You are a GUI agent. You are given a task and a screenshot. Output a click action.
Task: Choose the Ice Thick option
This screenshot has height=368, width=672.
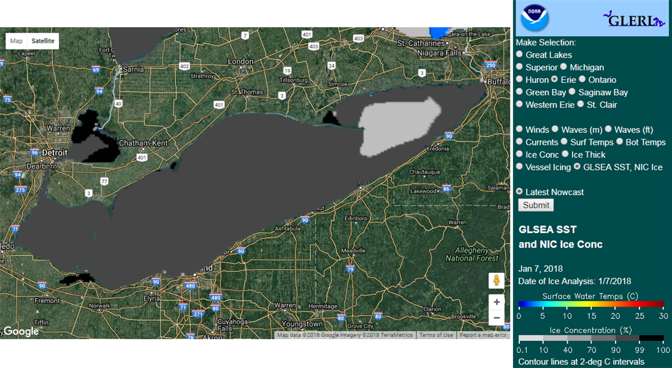565,155
